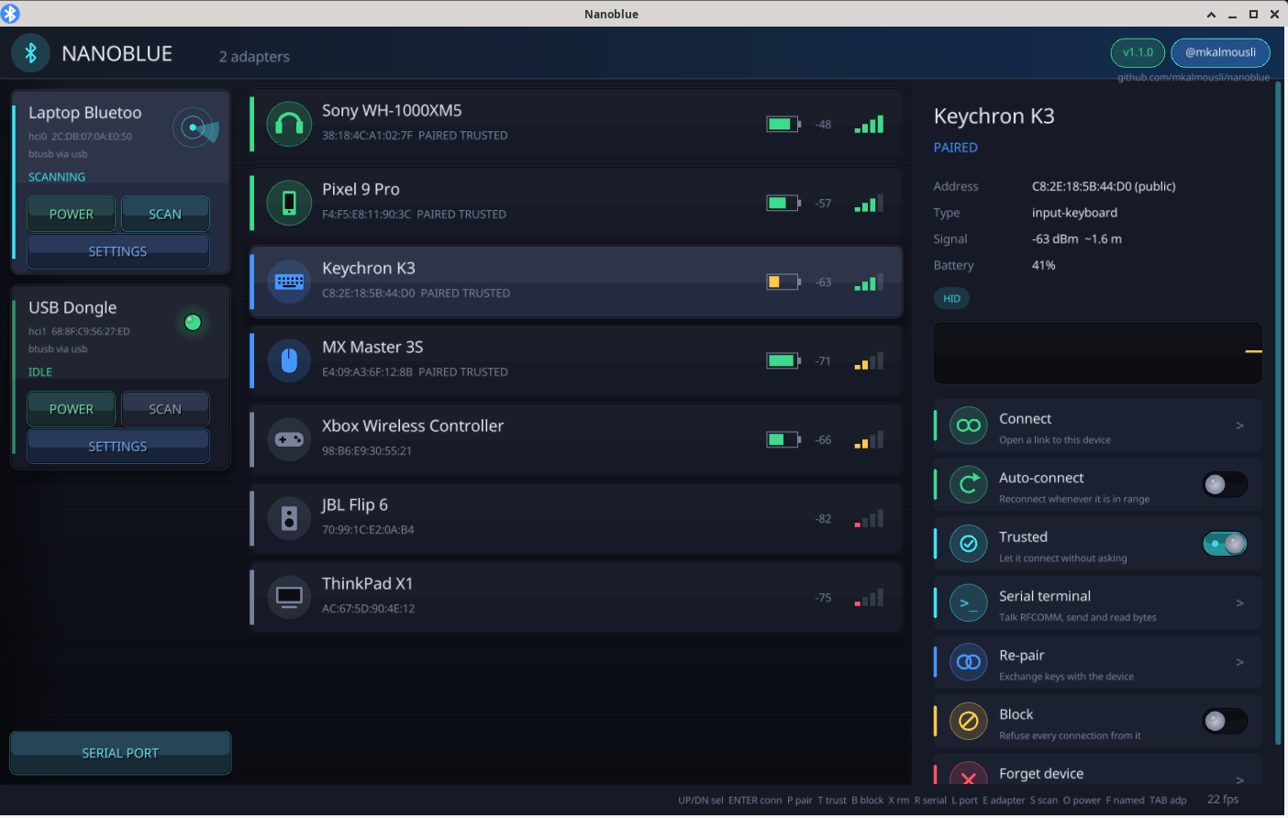Open the @mkalmousli profile link
This screenshot has width=1288, height=818.
point(1220,52)
